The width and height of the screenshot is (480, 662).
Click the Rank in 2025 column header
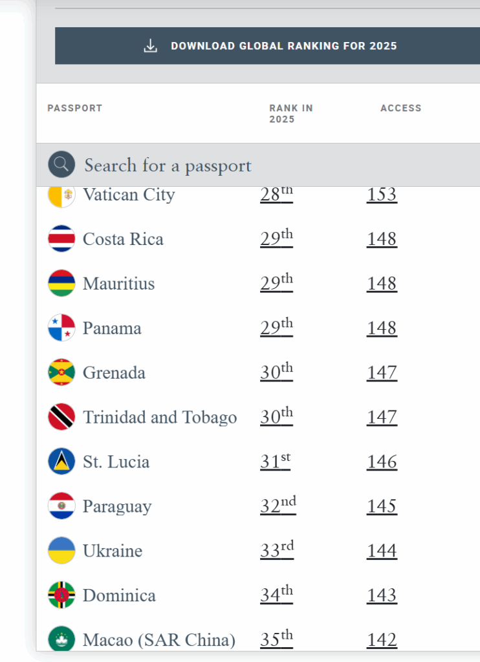click(290, 114)
